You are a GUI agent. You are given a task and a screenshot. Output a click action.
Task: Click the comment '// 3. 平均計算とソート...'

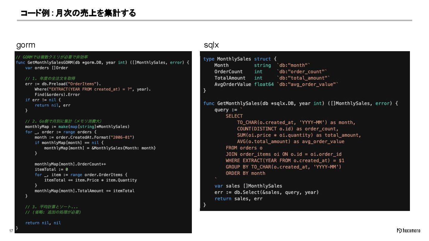[52, 207]
